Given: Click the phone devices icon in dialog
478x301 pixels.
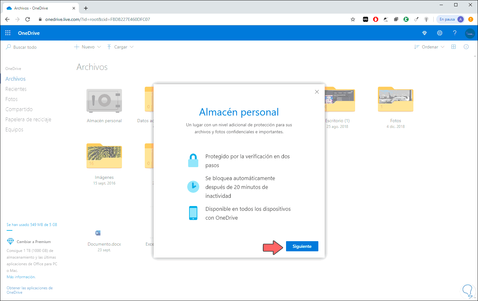Looking at the screenshot, I should pos(193,213).
